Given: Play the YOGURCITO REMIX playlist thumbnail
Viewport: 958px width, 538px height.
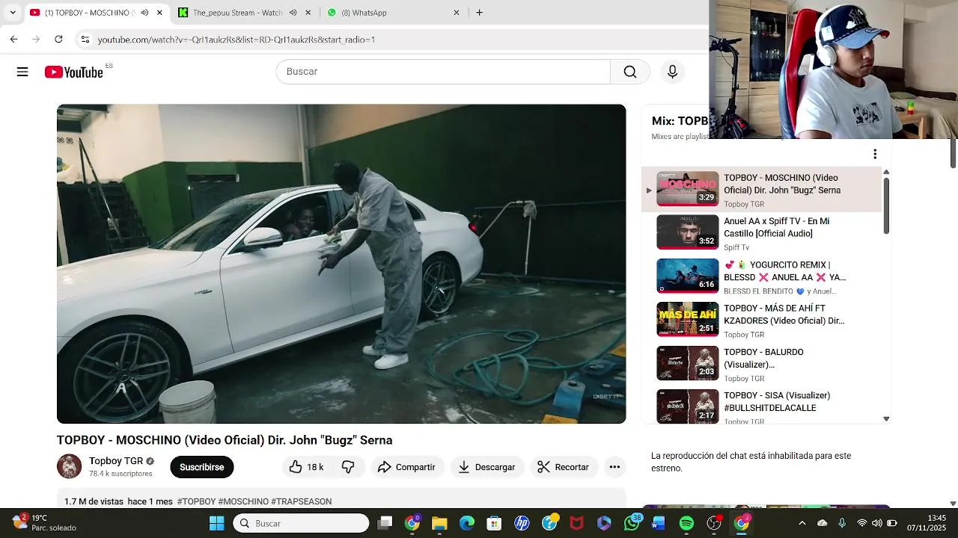Looking at the screenshot, I should (x=687, y=276).
